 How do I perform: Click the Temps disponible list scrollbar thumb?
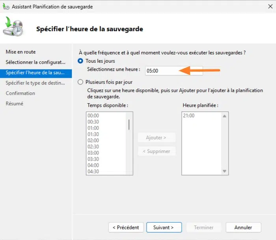(x=129, y=125)
